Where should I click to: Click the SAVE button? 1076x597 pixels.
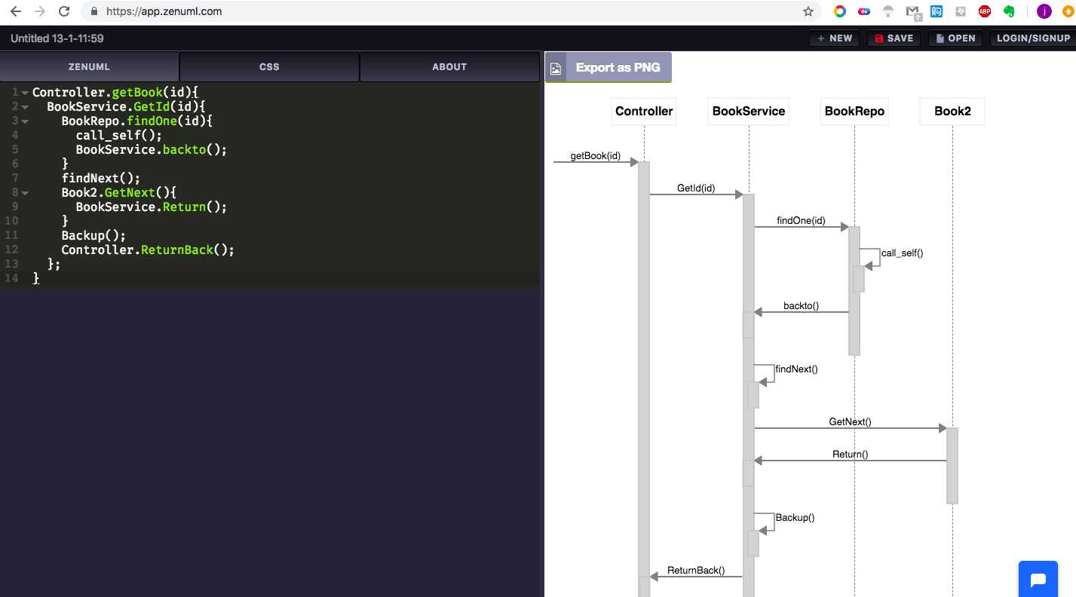pyautogui.click(x=894, y=38)
